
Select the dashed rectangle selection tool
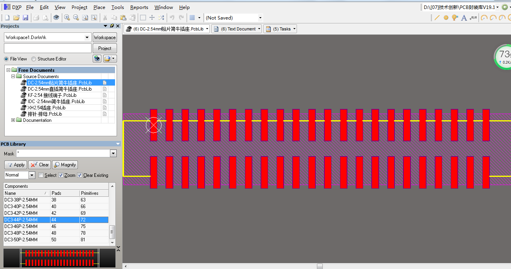coord(143,18)
